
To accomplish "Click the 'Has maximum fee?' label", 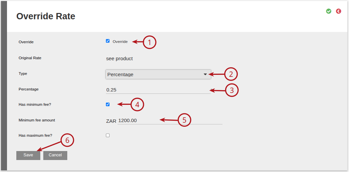I will (35, 135).
